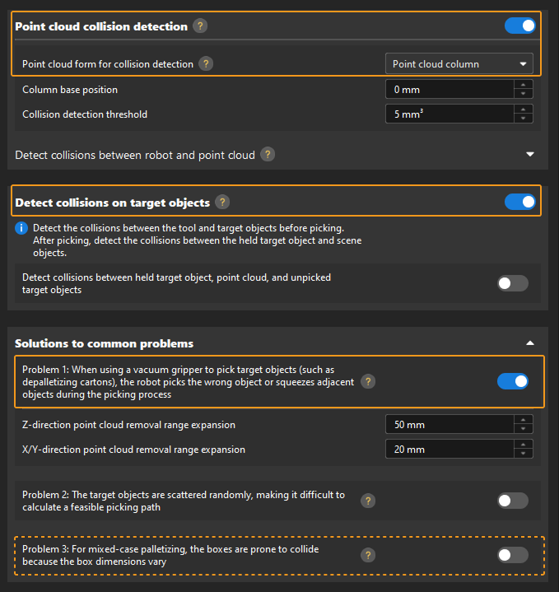Enable held target object collision detection toggle
Screen dimensions: 559x592
[513, 283]
